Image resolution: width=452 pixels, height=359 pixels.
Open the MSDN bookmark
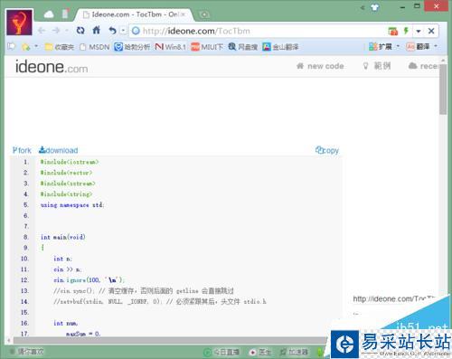click(x=95, y=47)
